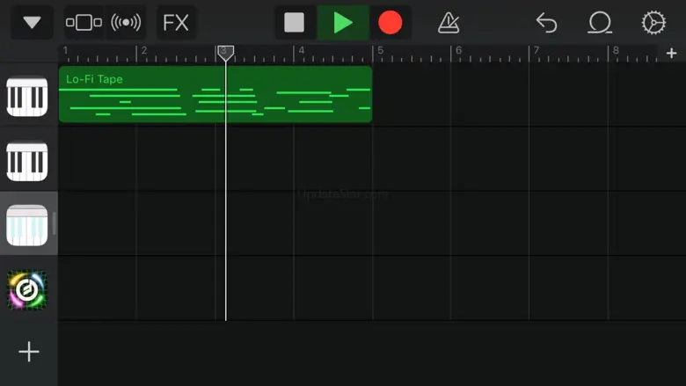Add song section with ruler plus
The height and width of the screenshot is (386, 686).
(672, 54)
